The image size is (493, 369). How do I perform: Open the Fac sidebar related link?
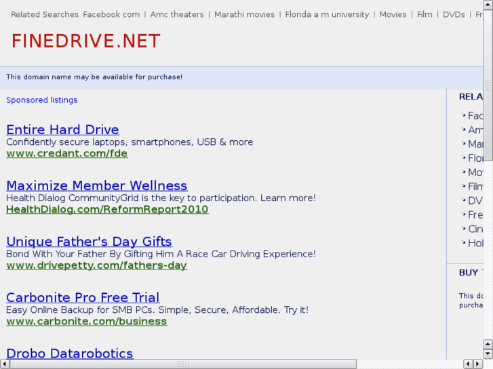(475, 116)
